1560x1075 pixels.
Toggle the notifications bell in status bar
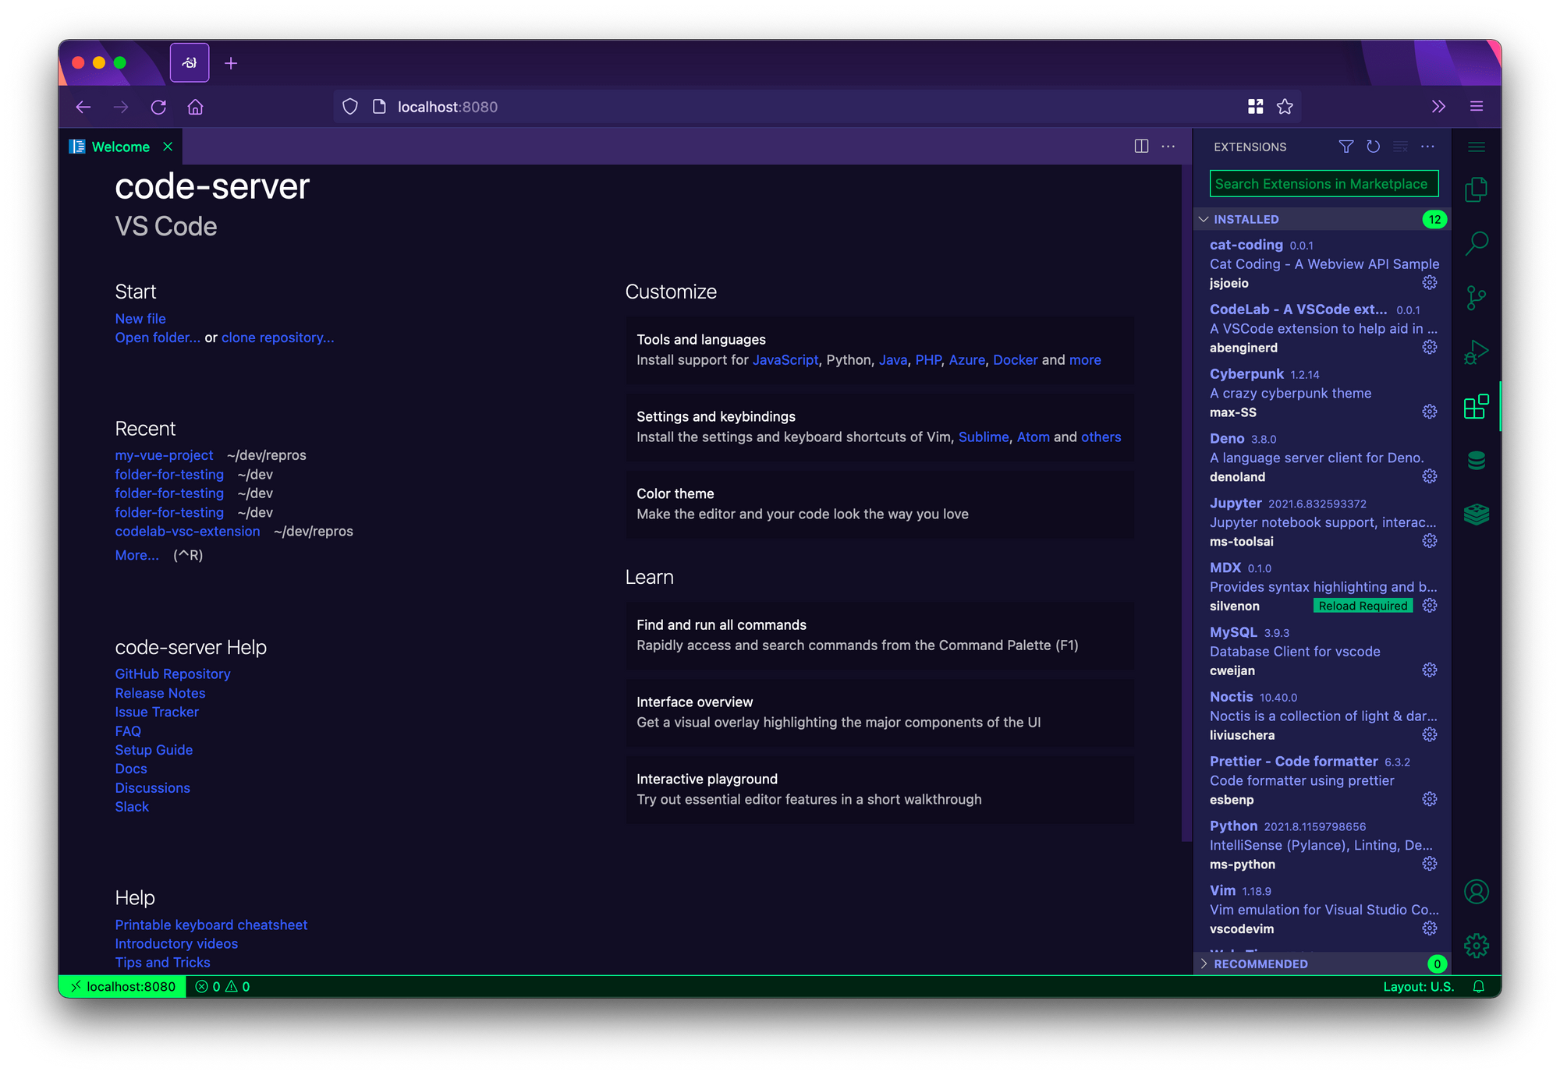click(x=1478, y=986)
